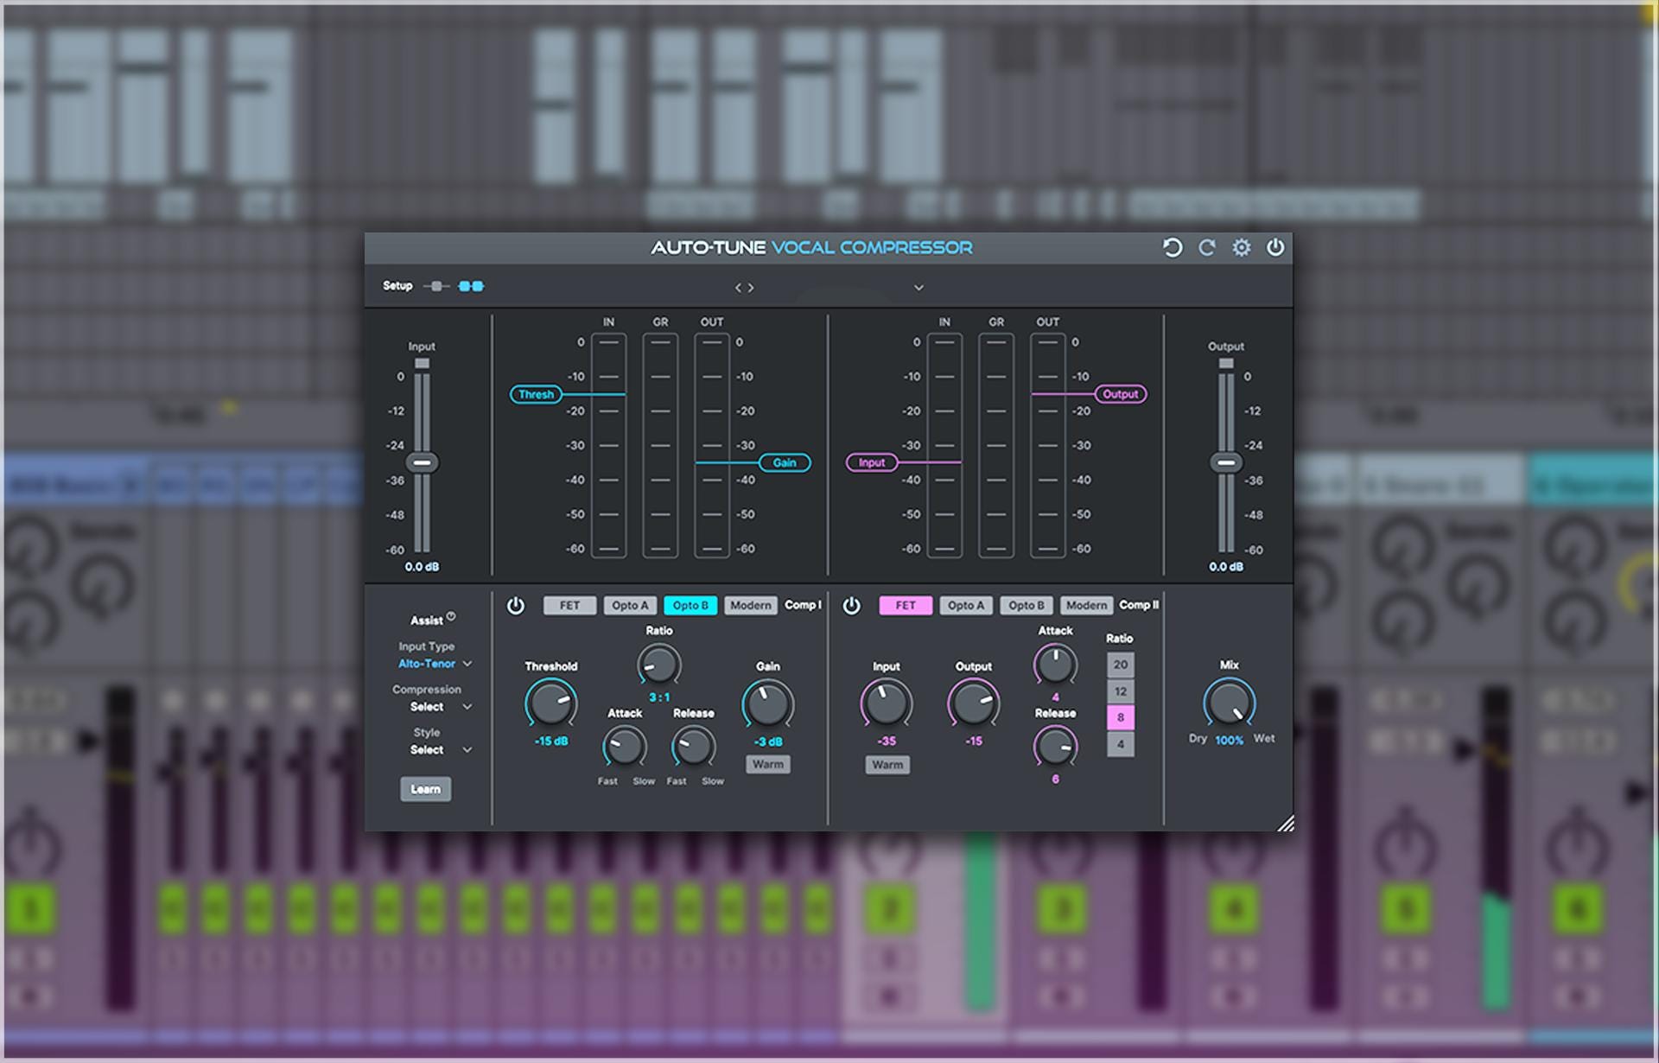Screen dimensions: 1659x1063
Task: Select Modern mode for Comp II
Action: pos(1086,606)
